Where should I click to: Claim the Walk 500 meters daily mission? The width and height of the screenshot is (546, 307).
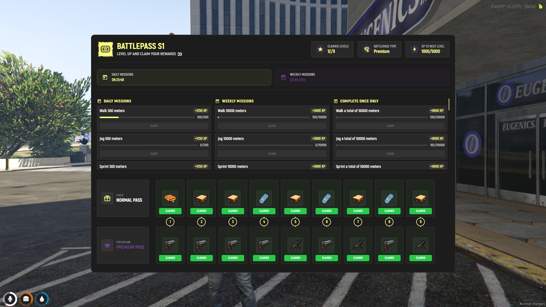click(154, 126)
